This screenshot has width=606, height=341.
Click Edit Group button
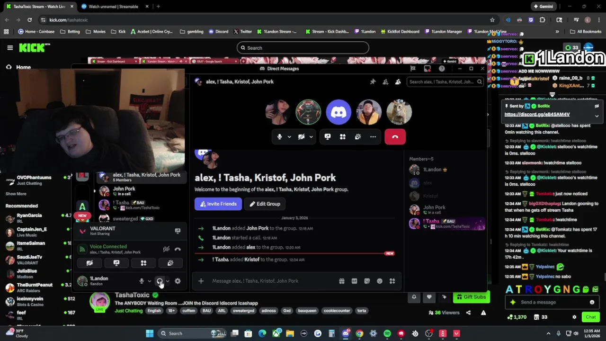(265, 204)
